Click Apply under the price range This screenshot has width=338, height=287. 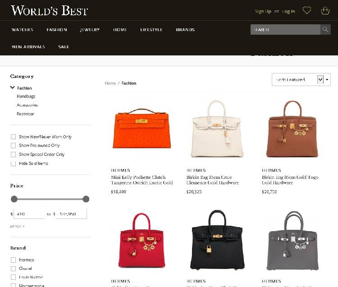point(17,227)
